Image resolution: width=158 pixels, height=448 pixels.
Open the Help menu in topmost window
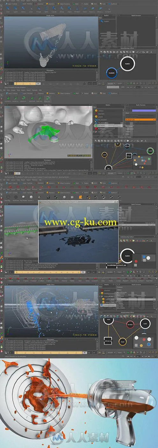[39, 1]
